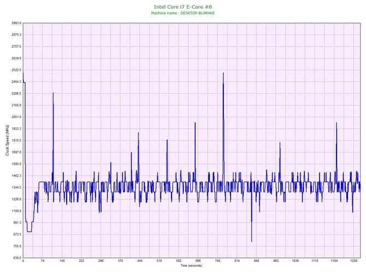Click the 991.3 y-axis value

coord(17,223)
